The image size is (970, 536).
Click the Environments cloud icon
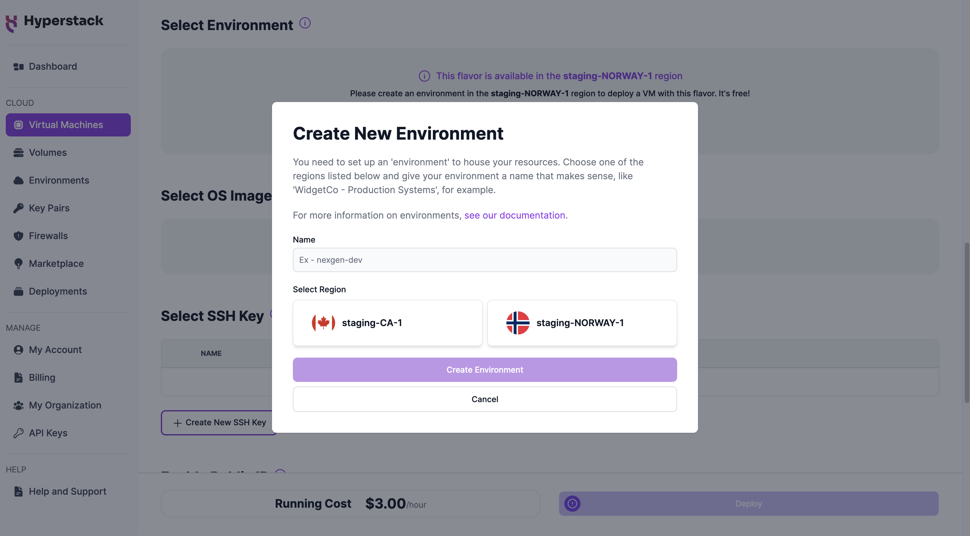coord(19,181)
